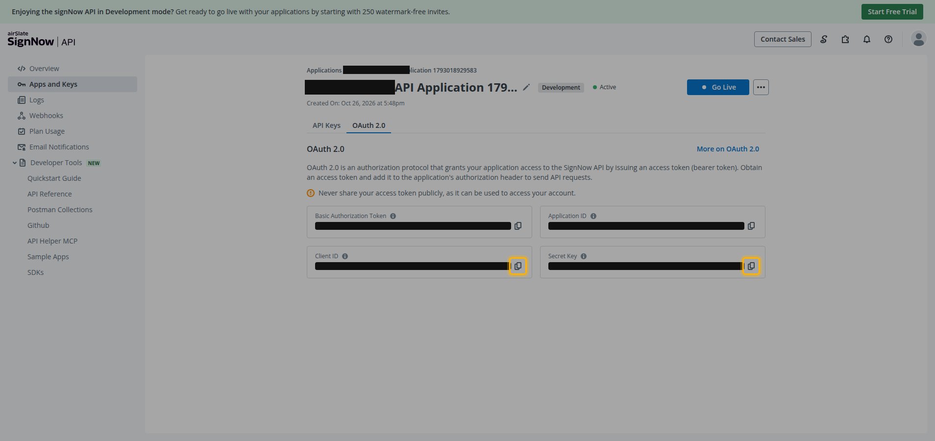Copy the Client ID value
The width and height of the screenshot is (935, 441).
coord(518,266)
